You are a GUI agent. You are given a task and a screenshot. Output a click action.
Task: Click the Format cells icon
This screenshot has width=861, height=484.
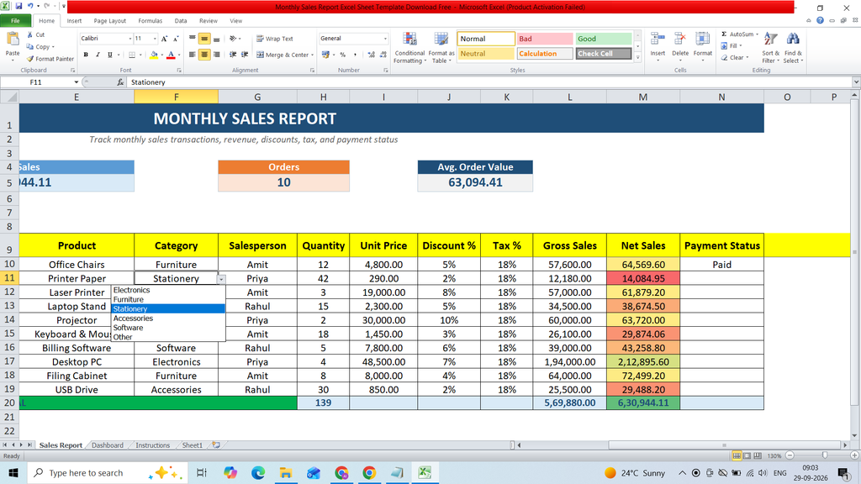coord(702,39)
